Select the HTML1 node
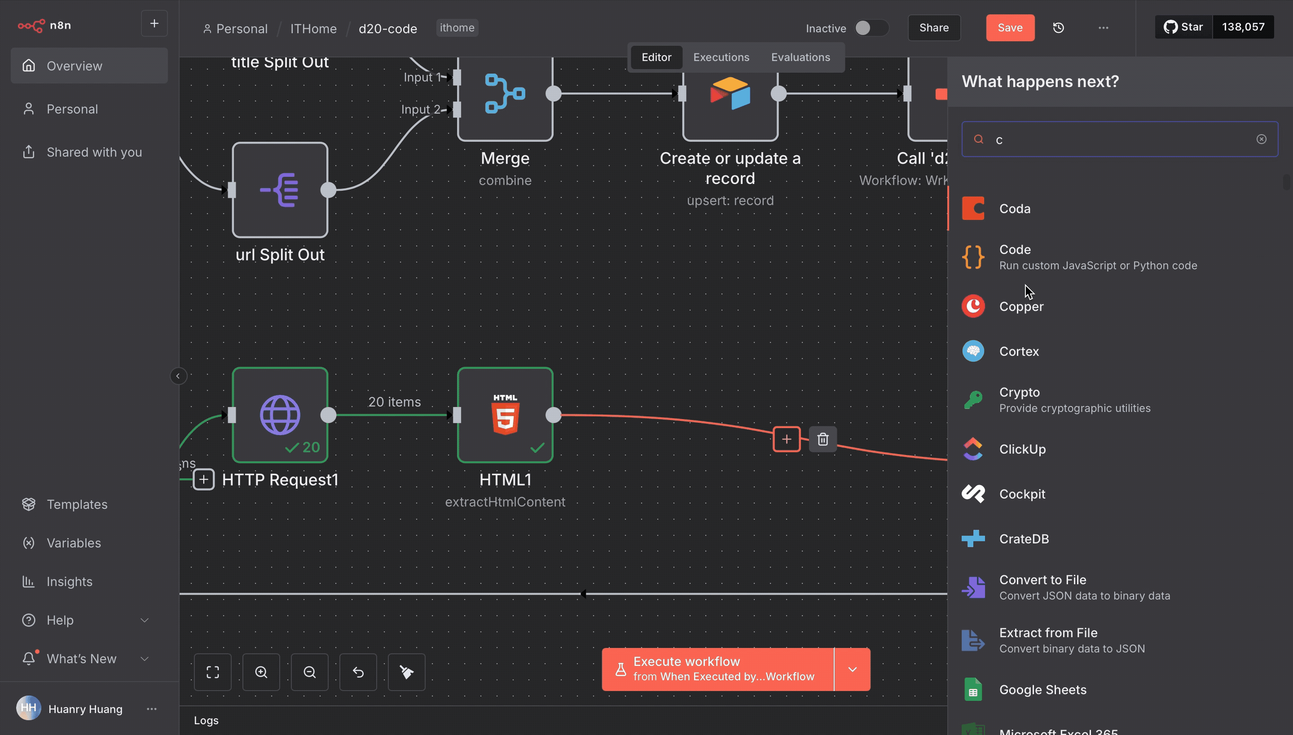This screenshot has width=1293, height=735. [505, 415]
